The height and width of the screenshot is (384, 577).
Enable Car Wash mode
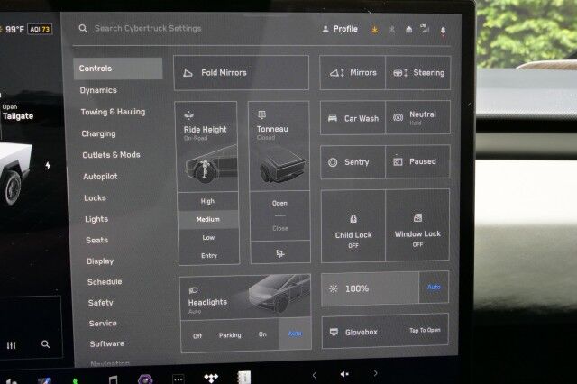coord(353,118)
